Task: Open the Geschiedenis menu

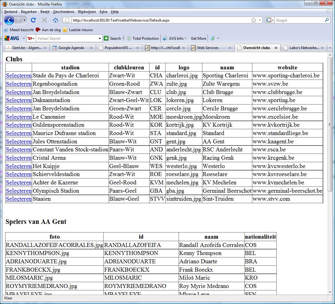Action: pyautogui.click(x=64, y=12)
